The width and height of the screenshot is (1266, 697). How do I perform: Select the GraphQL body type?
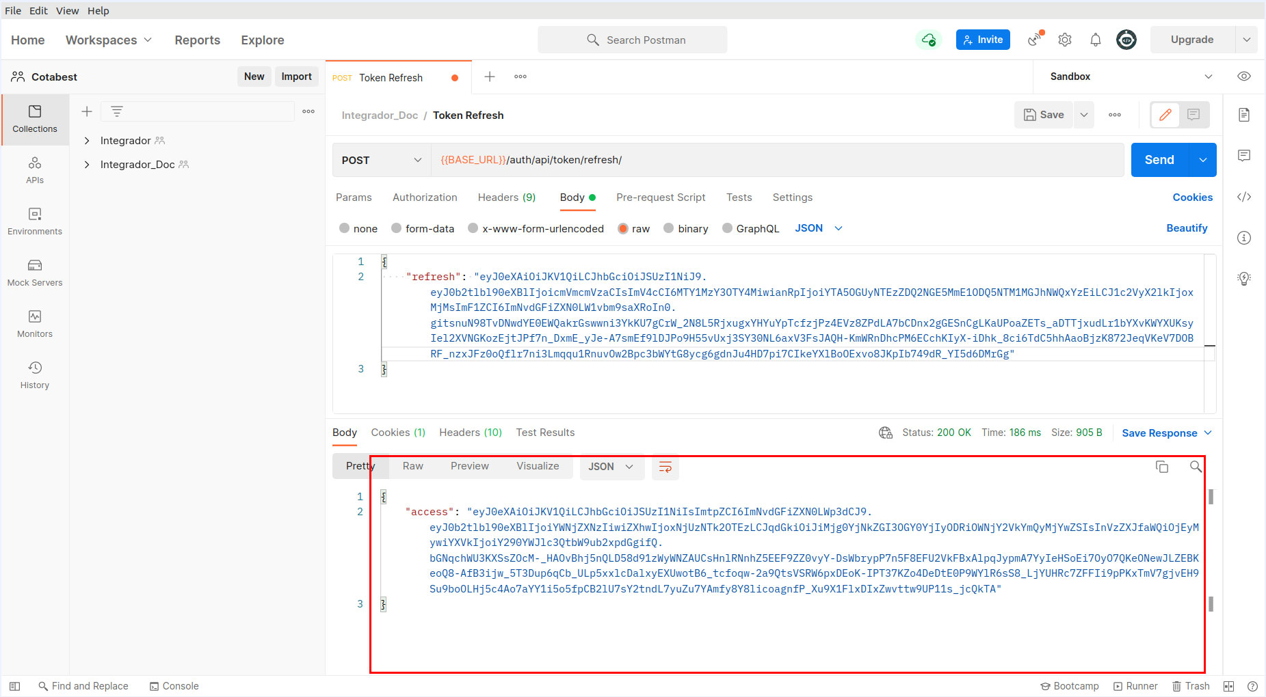coord(728,228)
